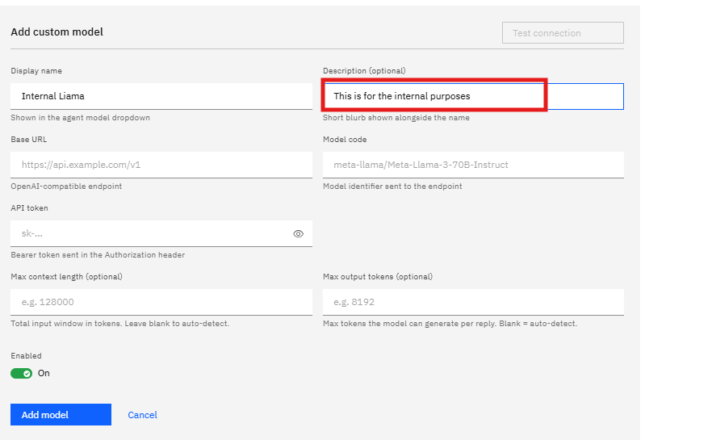The width and height of the screenshot is (712, 440).
Task: Edit the Description text field
Action: [473, 96]
